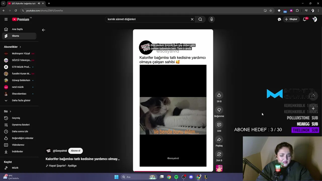Screen dimensions: 322x181
Task: Open the Chrome extensions puzzle icon
Action: (x=297, y=11)
